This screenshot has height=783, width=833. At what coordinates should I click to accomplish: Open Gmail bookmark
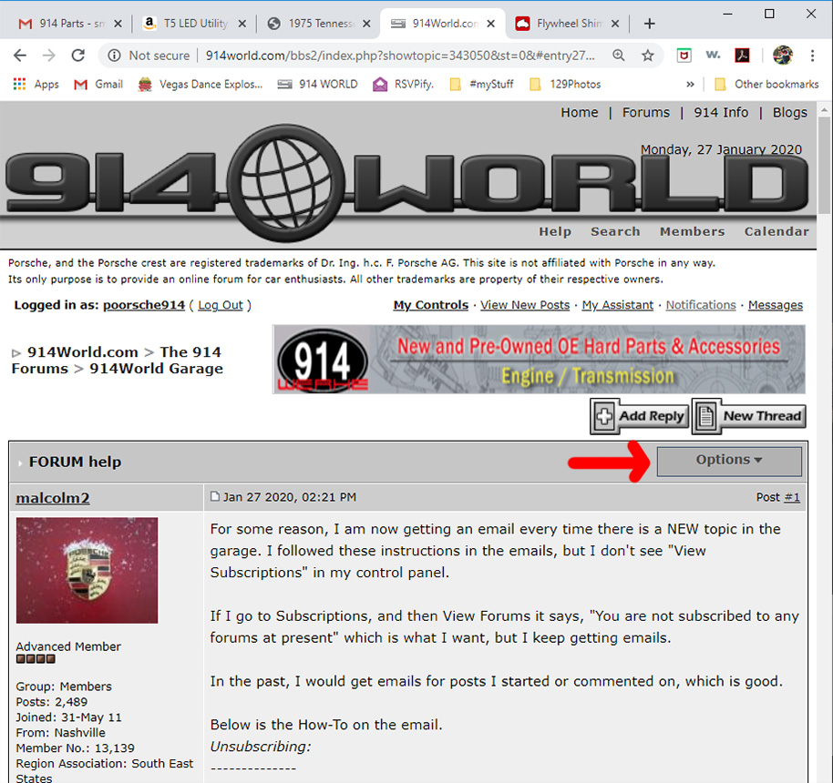98,84
